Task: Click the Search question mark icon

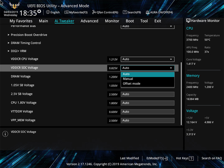Action: tap(125, 12)
